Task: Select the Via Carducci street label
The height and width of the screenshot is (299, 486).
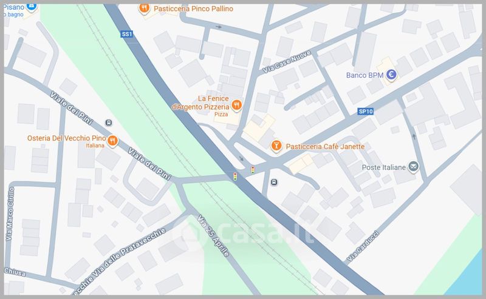Action: pos(363,246)
